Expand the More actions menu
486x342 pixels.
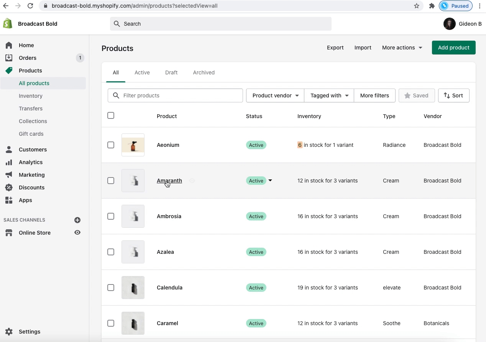click(x=402, y=48)
